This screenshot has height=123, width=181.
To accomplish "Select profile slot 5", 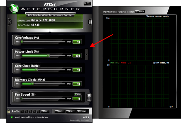I will [x=39, y=112].
